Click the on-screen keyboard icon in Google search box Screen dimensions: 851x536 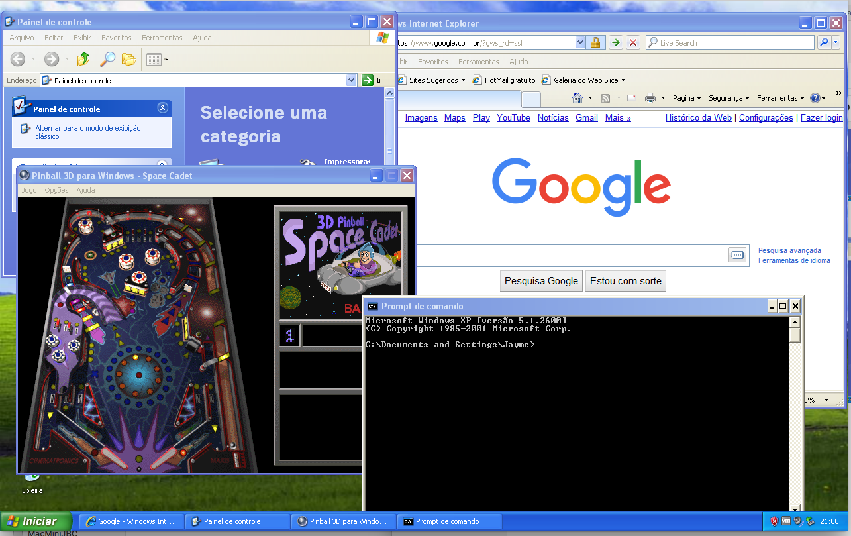(x=736, y=255)
